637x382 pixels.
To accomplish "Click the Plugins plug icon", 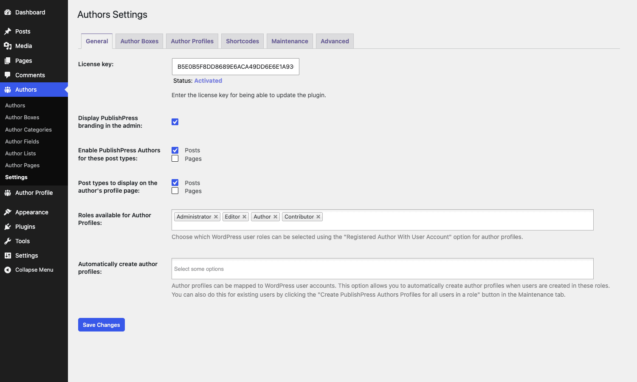I will point(8,227).
